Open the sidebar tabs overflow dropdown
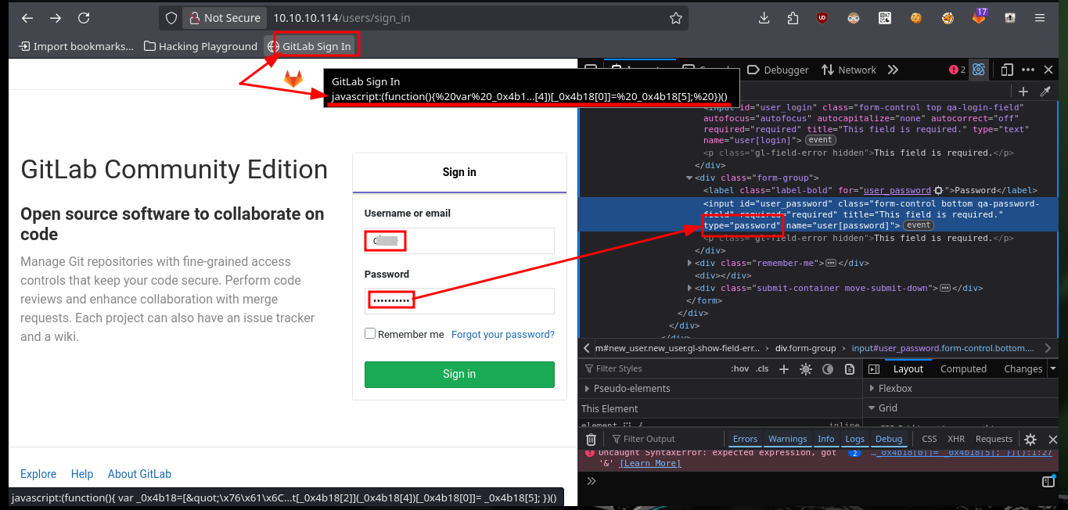The image size is (1068, 510). (x=1053, y=369)
